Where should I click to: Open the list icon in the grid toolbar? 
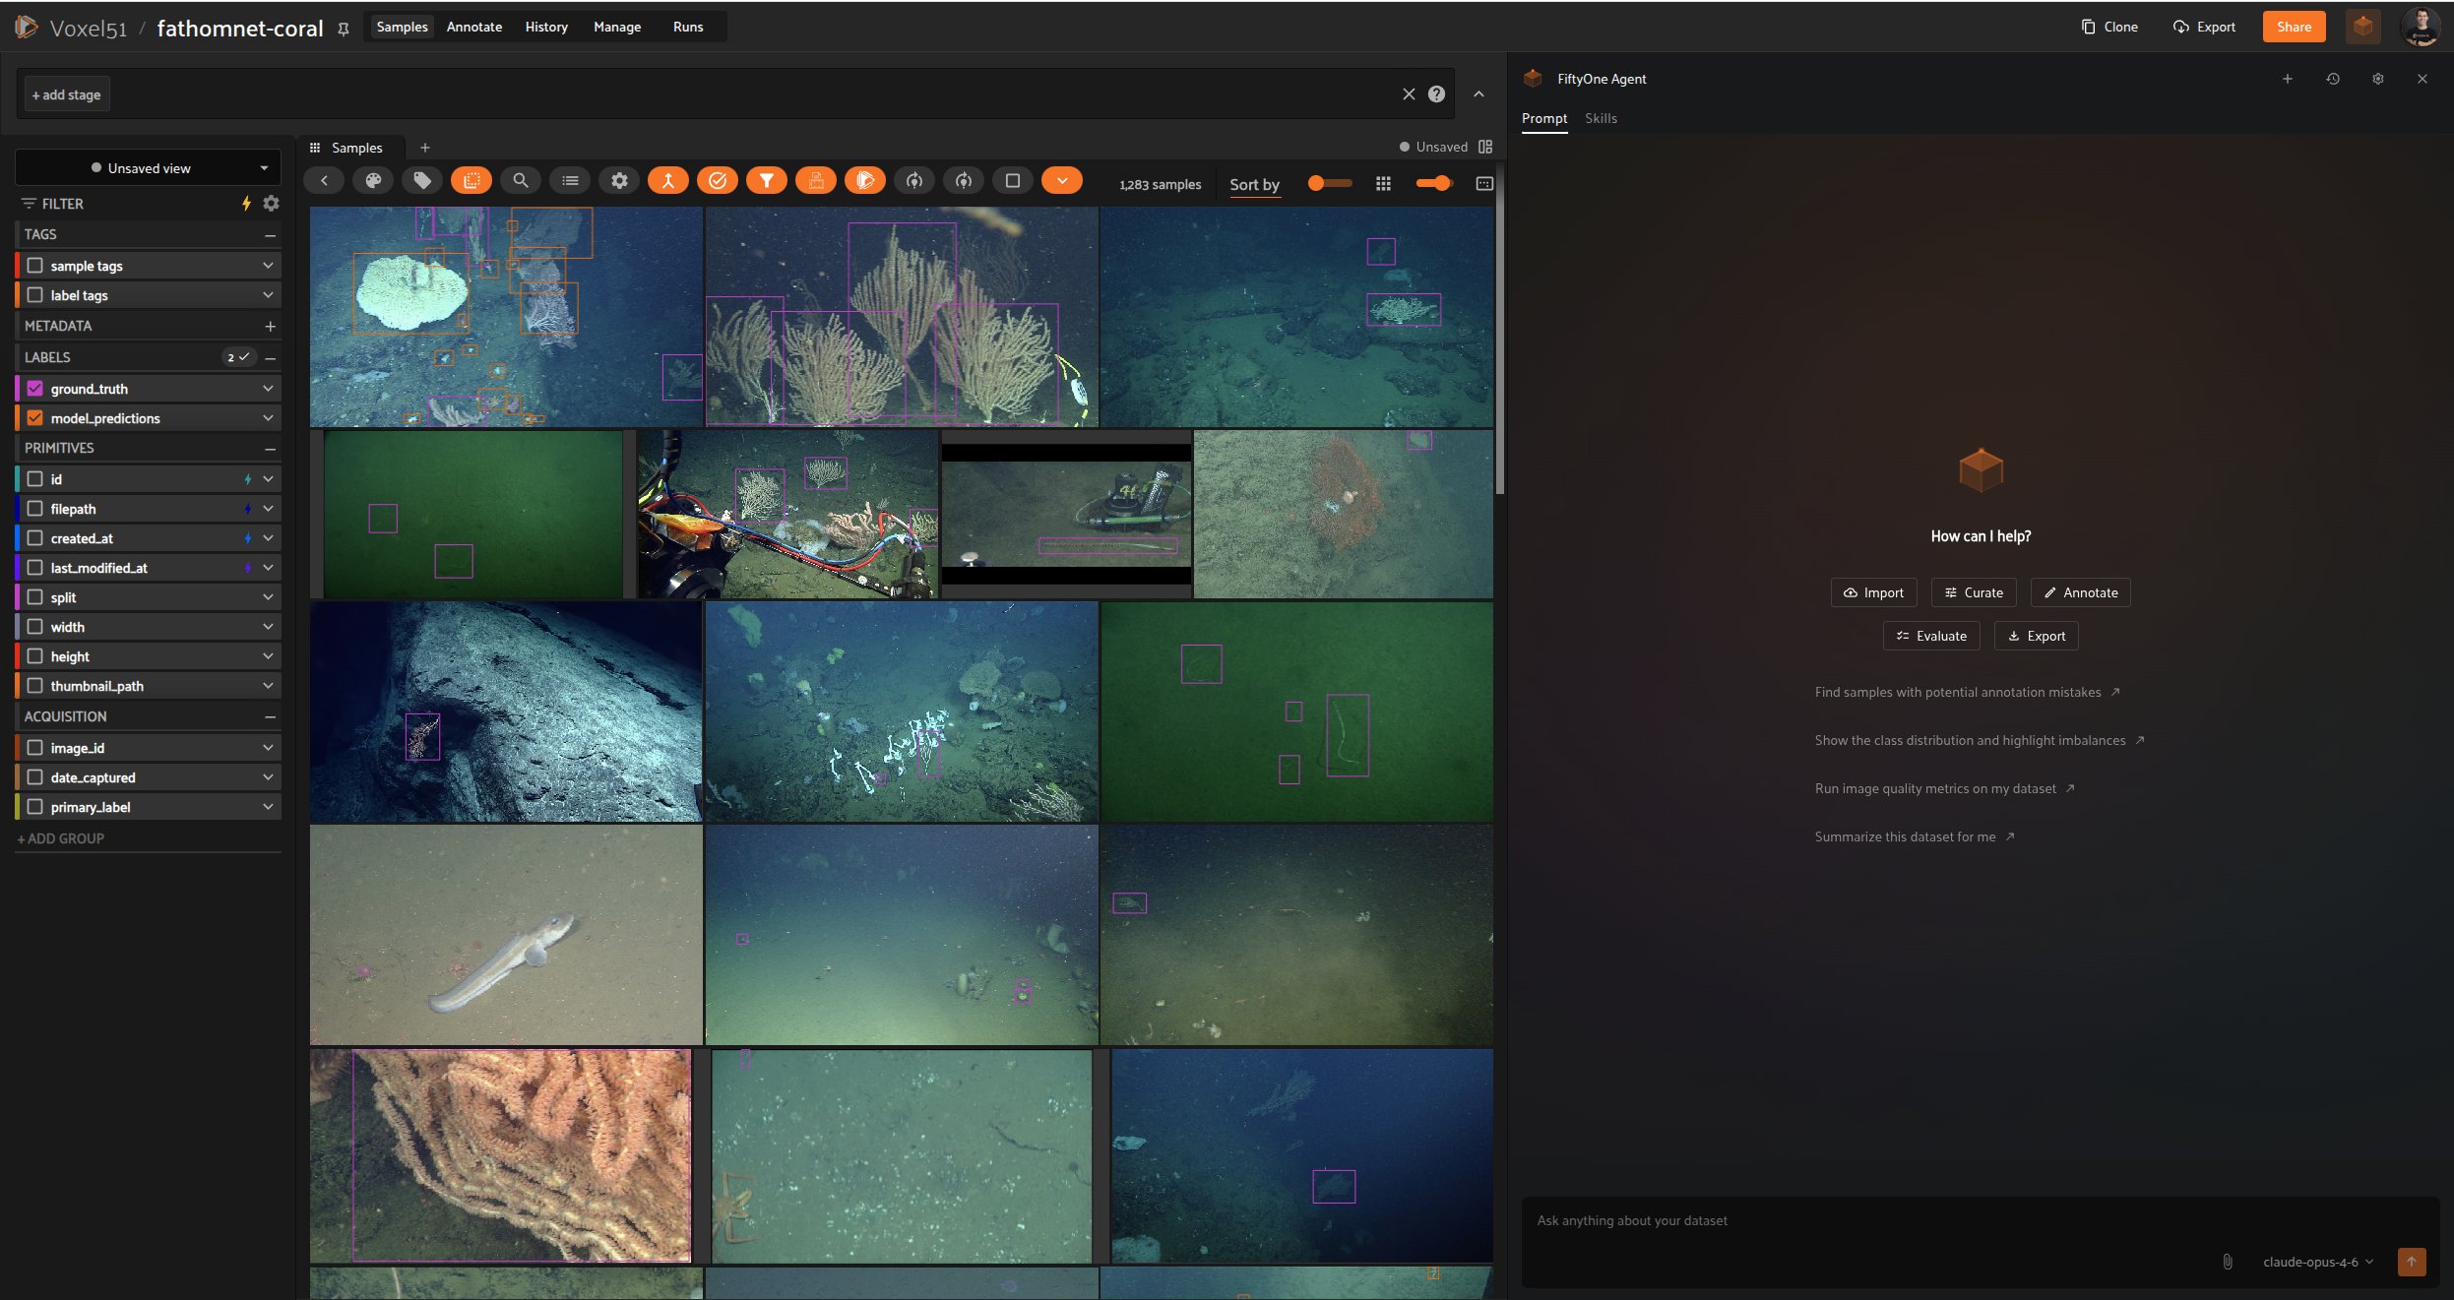(x=570, y=180)
